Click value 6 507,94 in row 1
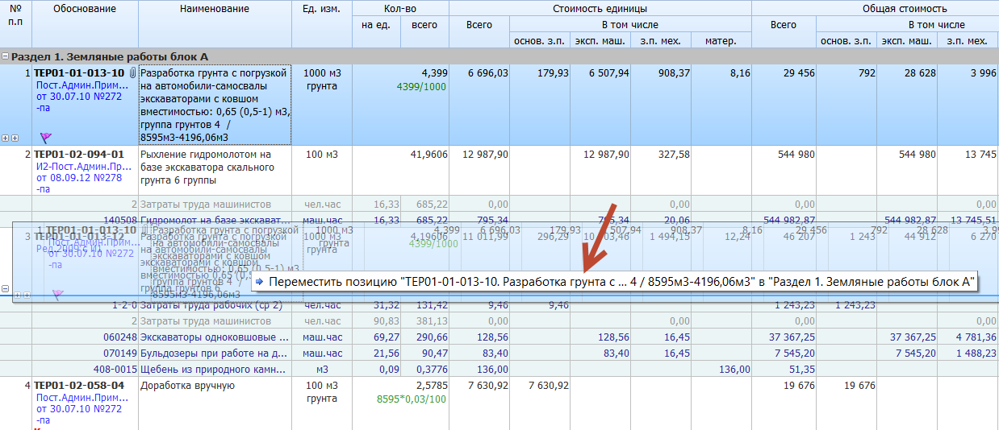 point(609,73)
